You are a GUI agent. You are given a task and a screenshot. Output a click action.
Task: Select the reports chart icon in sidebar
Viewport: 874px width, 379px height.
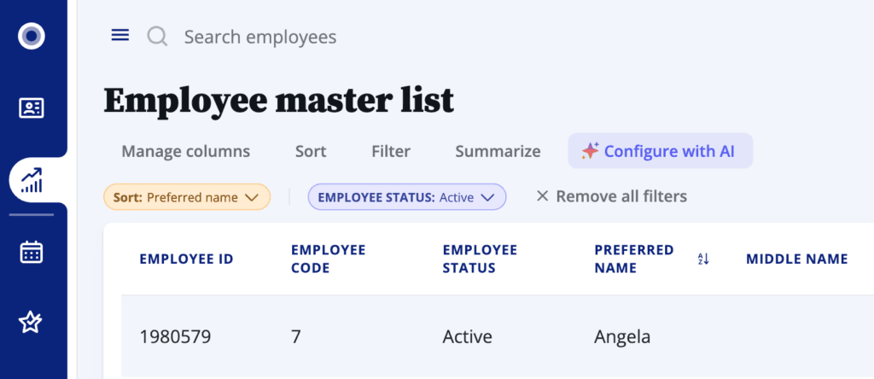coord(32,180)
